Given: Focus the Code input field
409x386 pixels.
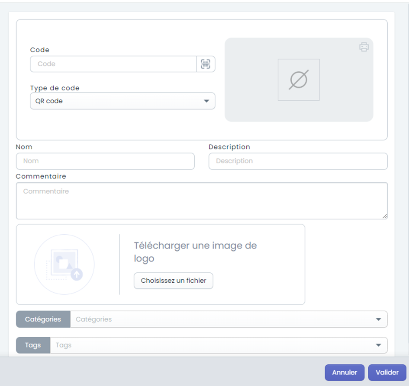Looking at the screenshot, I should click(113, 64).
